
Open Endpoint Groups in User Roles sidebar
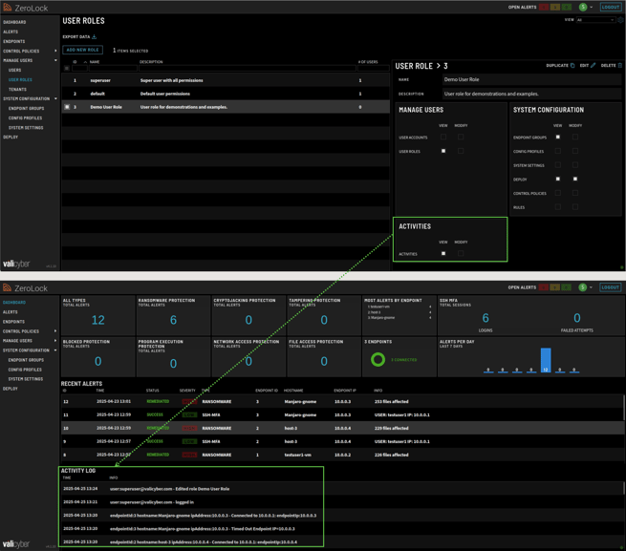click(26, 109)
